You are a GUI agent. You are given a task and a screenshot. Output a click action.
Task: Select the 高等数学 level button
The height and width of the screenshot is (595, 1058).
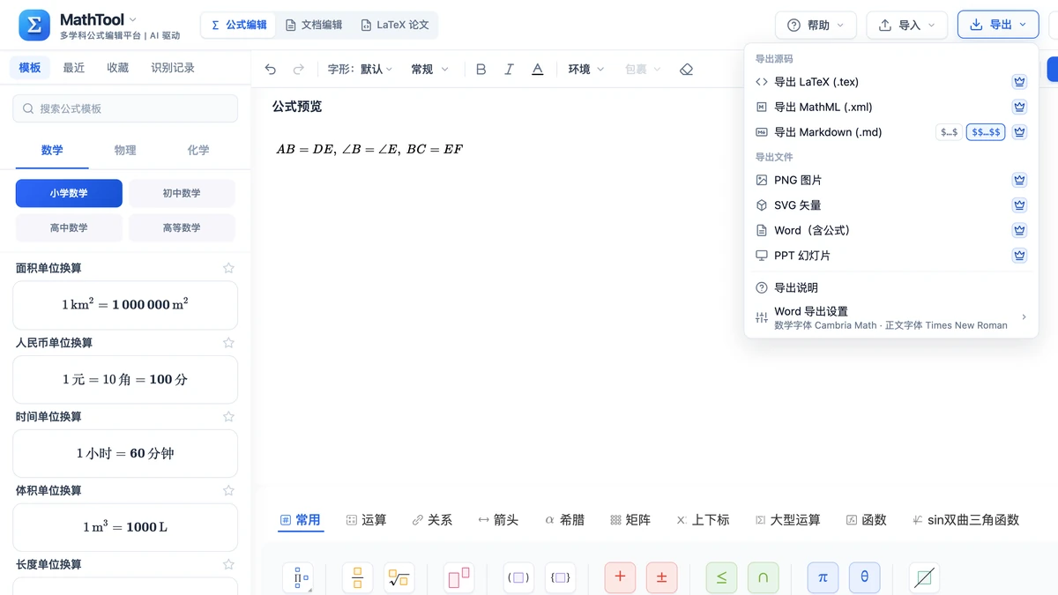click(182, 228)
